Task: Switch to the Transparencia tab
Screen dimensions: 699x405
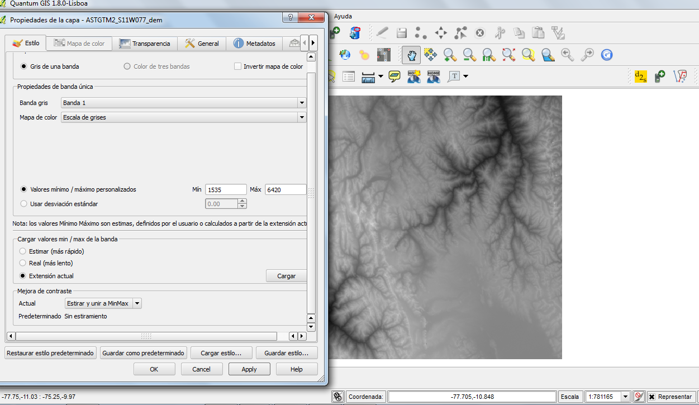Action: [x=145, y=44]
